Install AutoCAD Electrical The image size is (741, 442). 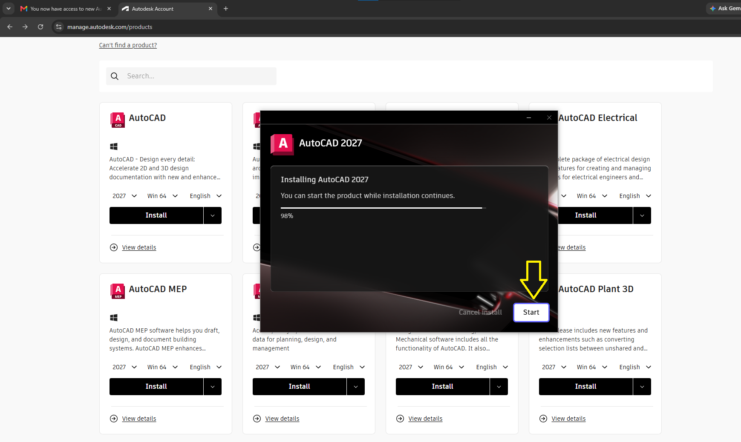(595, 215)
